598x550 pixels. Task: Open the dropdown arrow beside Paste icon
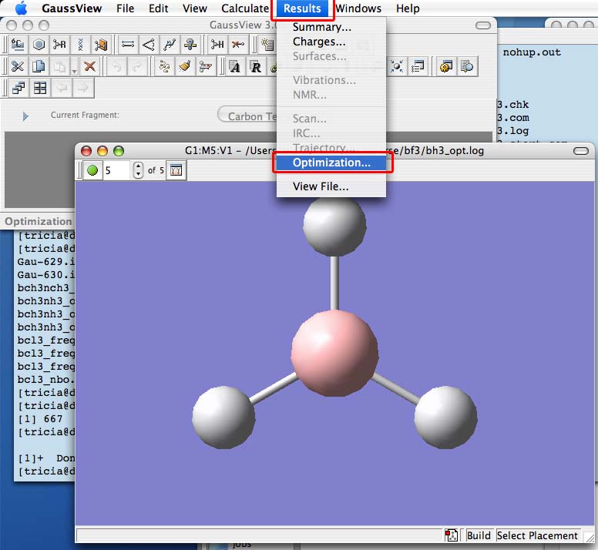[73, 69]
